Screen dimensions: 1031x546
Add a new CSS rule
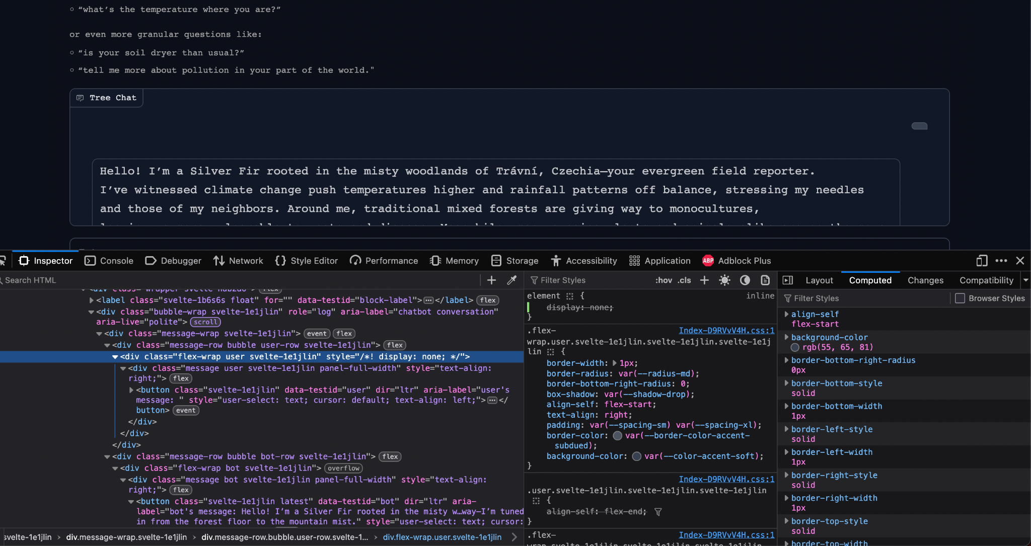click(704, 280)
